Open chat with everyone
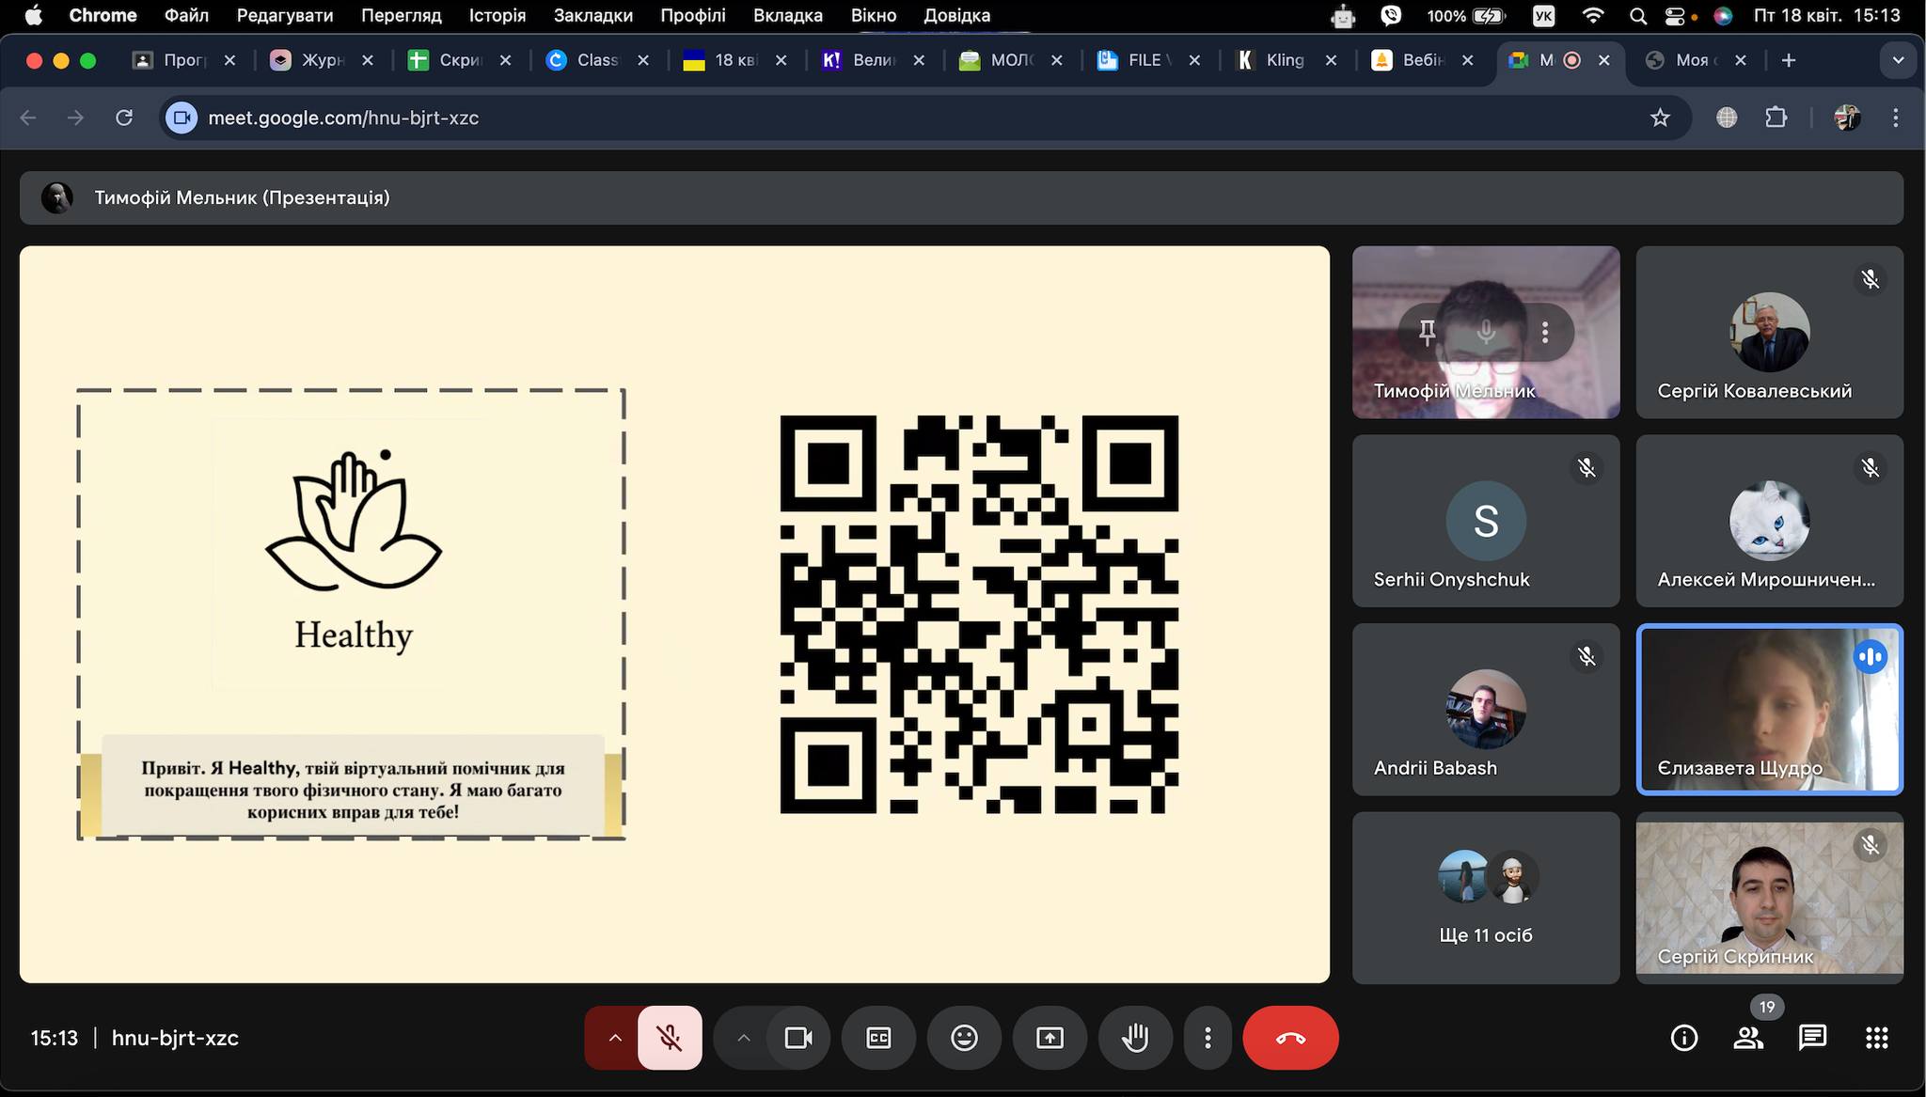 1812,1038
